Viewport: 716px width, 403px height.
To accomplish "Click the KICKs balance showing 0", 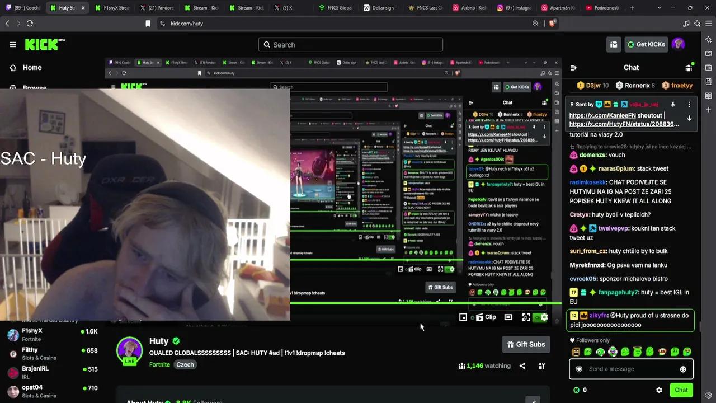I will (x=580, y=390).
